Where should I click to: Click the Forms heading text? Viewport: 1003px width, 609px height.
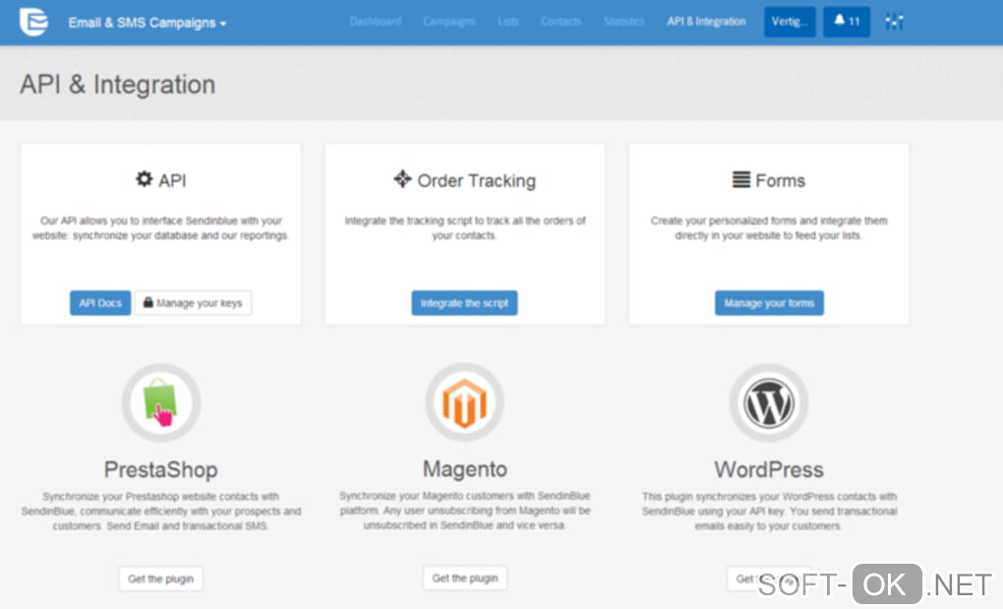781,181
